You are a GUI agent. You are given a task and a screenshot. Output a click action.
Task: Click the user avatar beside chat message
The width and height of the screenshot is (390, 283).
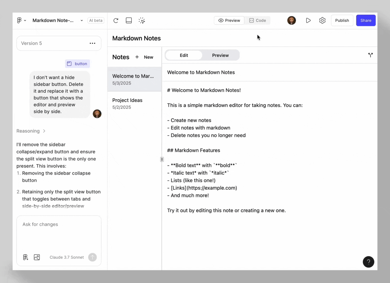[97, 114]
